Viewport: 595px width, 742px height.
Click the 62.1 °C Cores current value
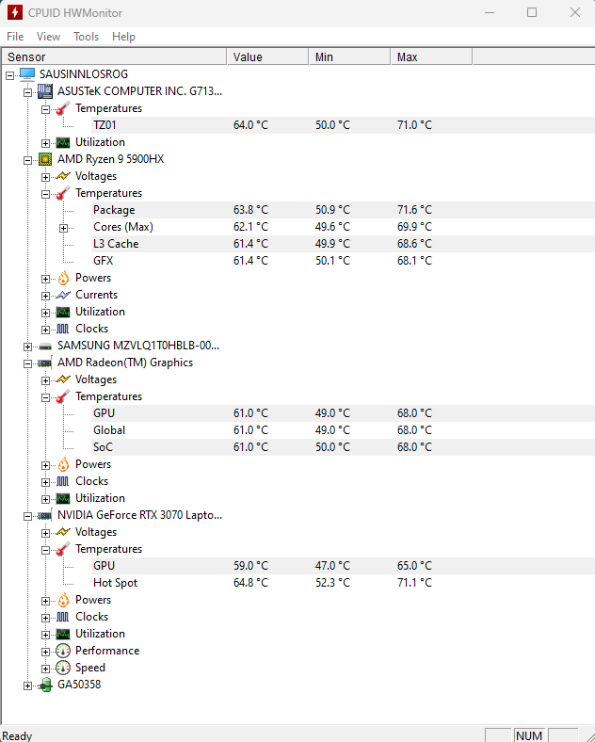pyautogui.click(x=250, y=227)
